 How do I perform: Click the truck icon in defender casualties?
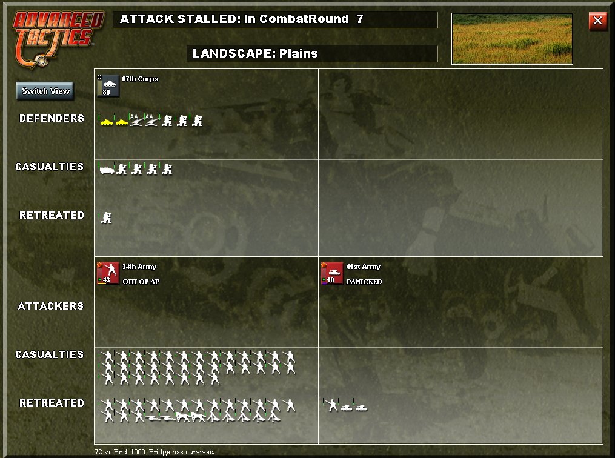pos(107,170)
